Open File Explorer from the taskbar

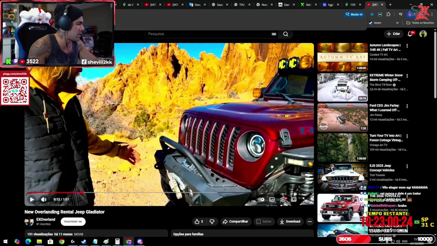coord(39,242)
